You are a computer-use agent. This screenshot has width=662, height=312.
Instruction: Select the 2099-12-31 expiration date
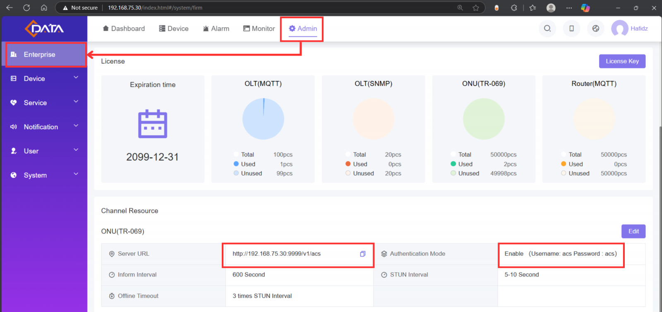click(153, 157)
